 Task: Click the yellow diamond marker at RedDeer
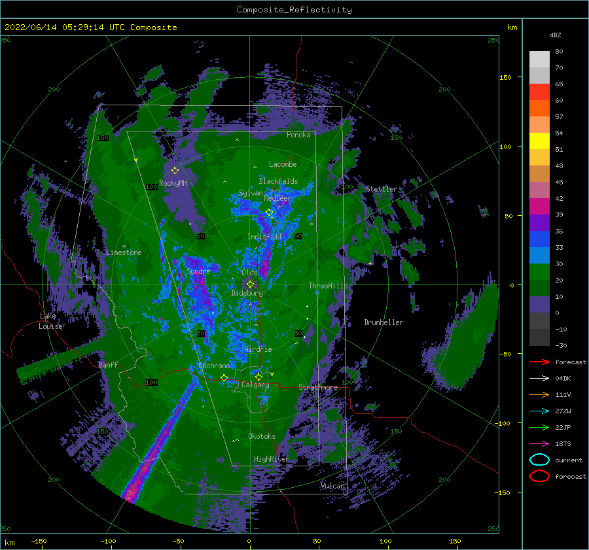pos(269,213)
